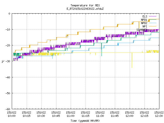The image size is (164, 123).
Task: Click the green NPD1 downward spike near 11:30
Action: [x=101, y=49]
